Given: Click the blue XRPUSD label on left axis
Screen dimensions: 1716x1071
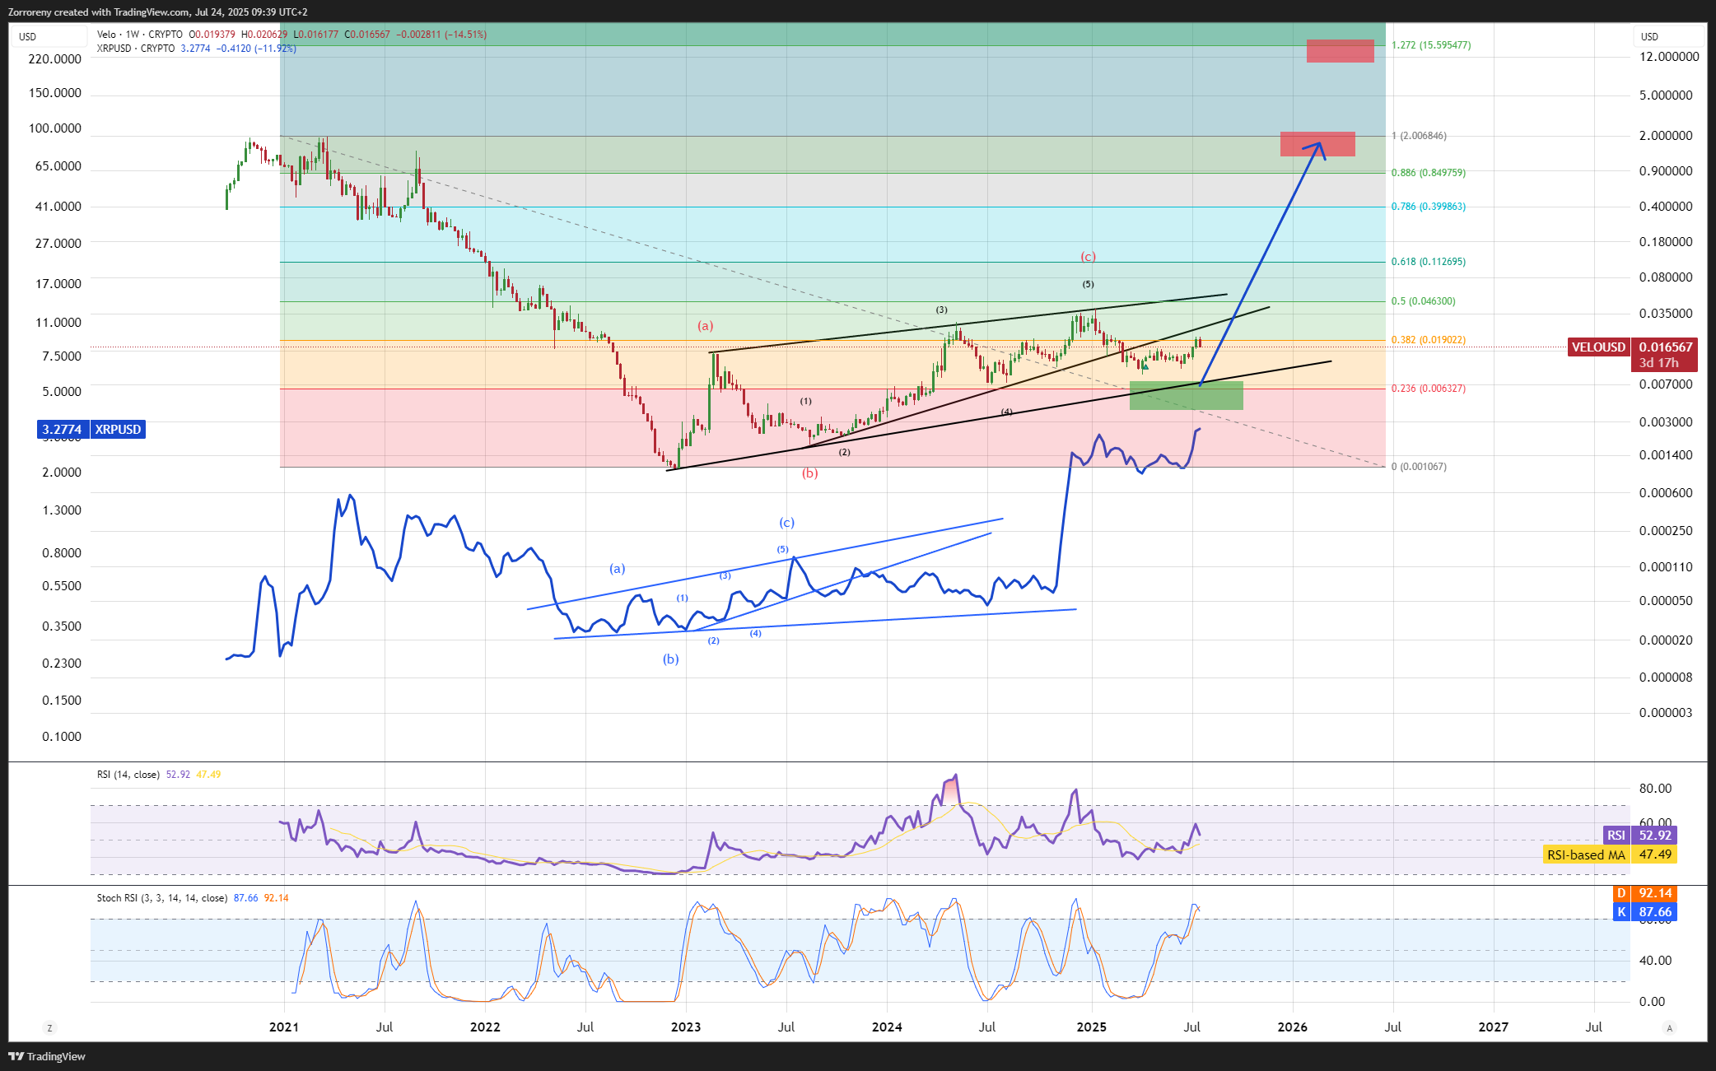Looking at the screenshot, I should (x=118, y=430).
